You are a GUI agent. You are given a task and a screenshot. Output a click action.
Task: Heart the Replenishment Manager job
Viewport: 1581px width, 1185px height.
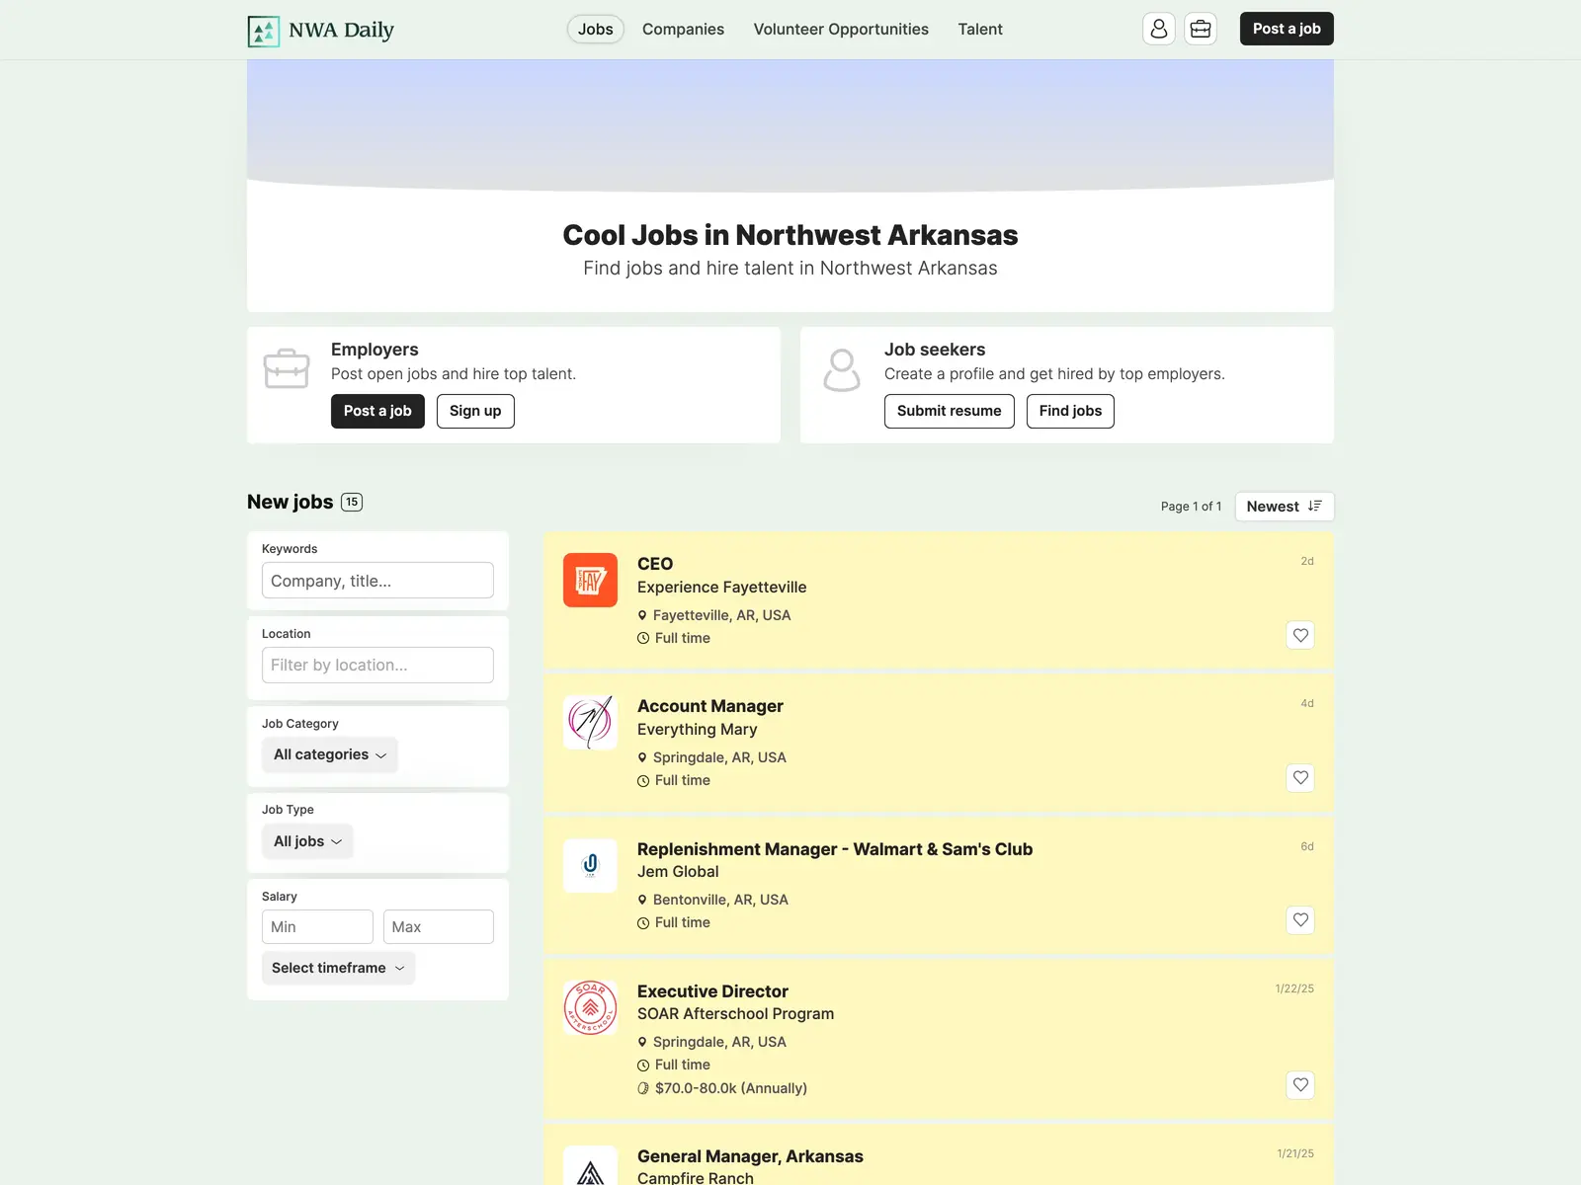pyautogui.click(x=1300, y=919)
